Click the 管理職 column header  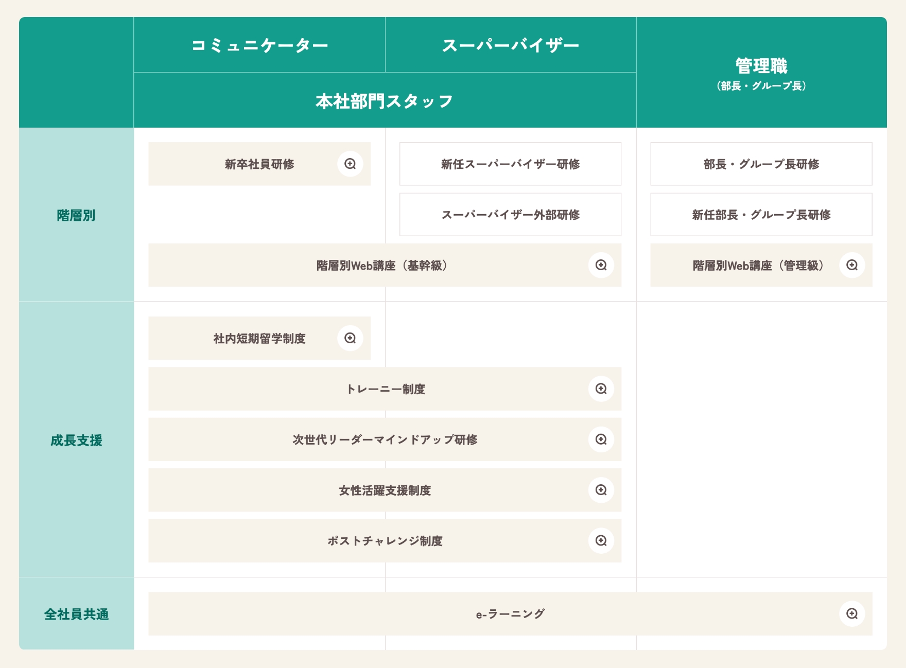click(x=761, y=73)
